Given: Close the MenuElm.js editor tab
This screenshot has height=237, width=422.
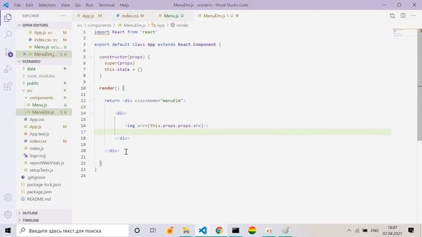Looking at the screenshot, I should coord(237,16).
